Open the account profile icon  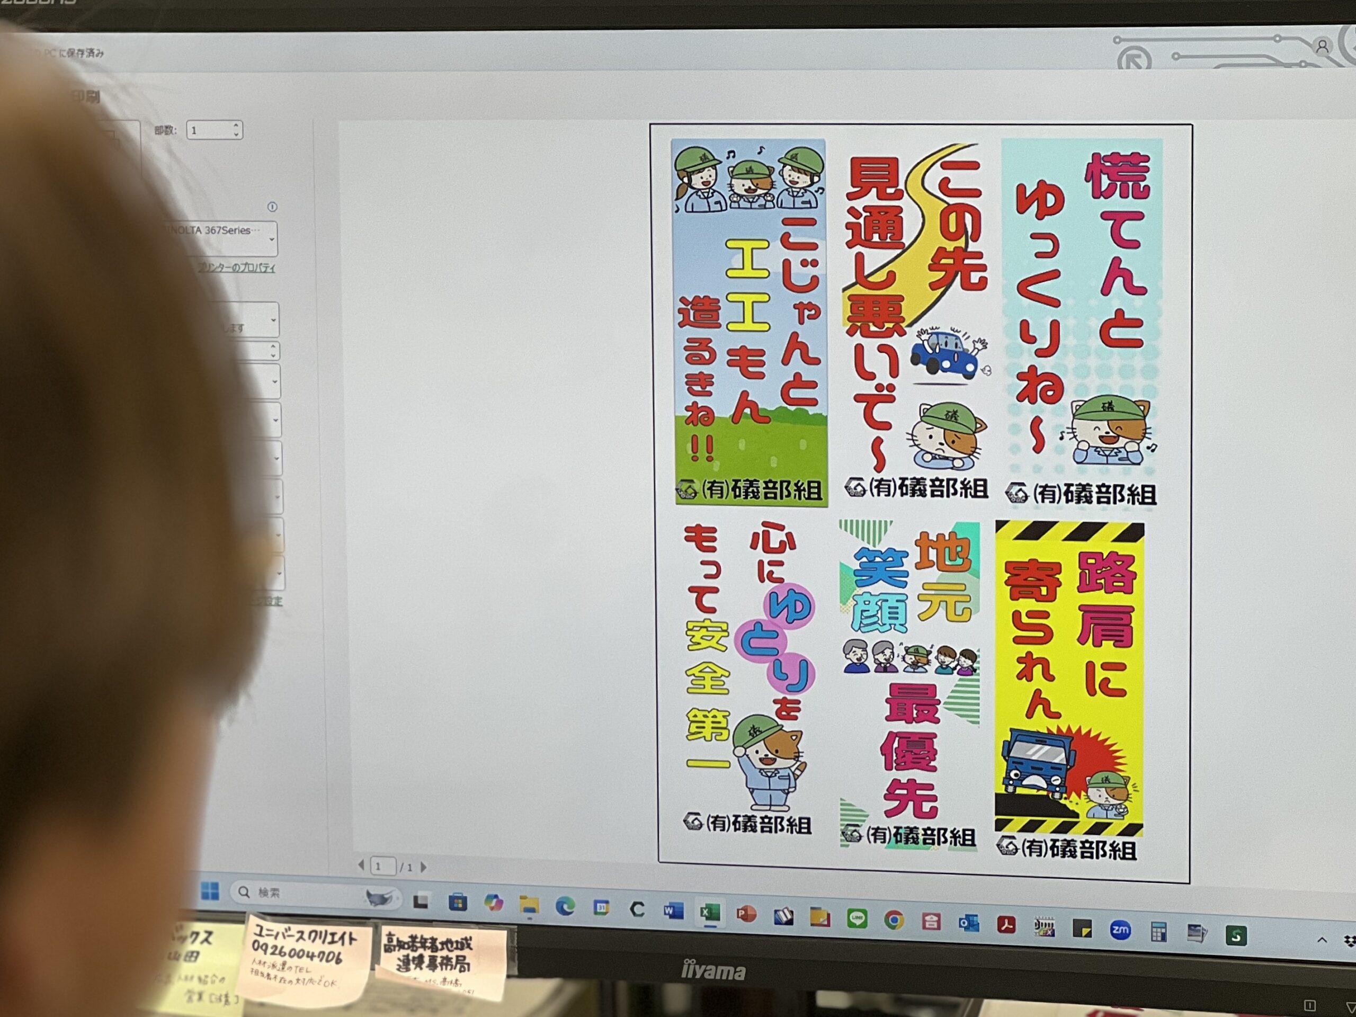tap(1322, 46)
